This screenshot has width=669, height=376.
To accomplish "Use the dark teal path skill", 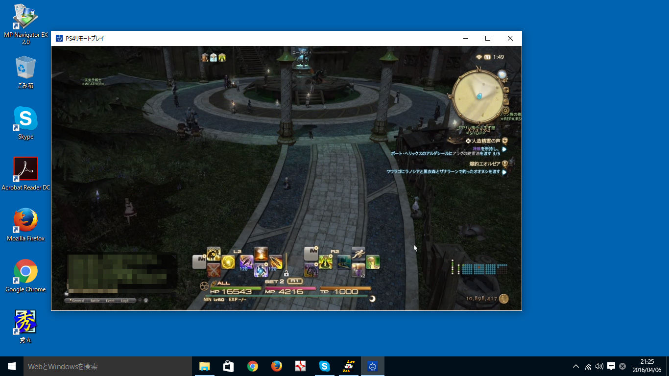I will (344, 262).
